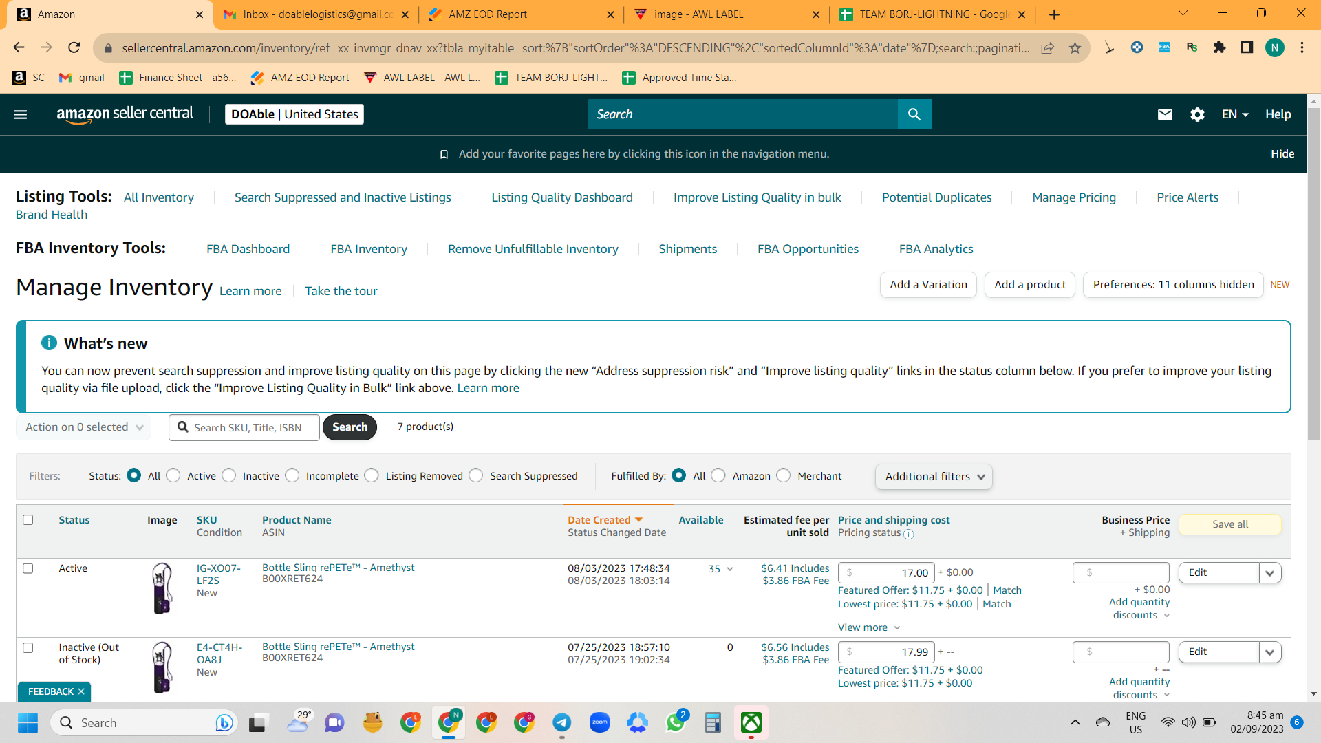This screenshot has height=743, width=1321.
Task: Open Telegram from the taskbar
Action: [562, 723]
